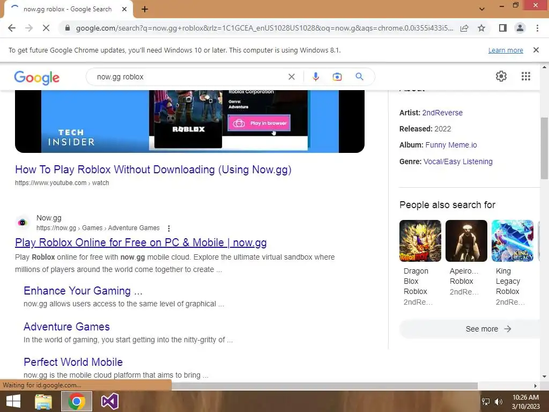Open a new tab with the plus button

tap(145, 9)
